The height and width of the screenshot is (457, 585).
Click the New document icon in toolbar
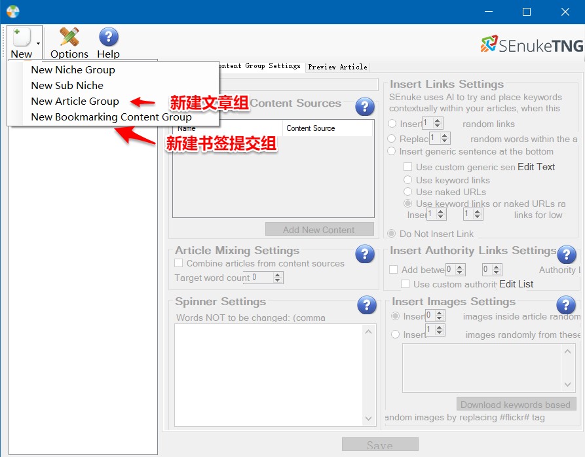[21, 37]
